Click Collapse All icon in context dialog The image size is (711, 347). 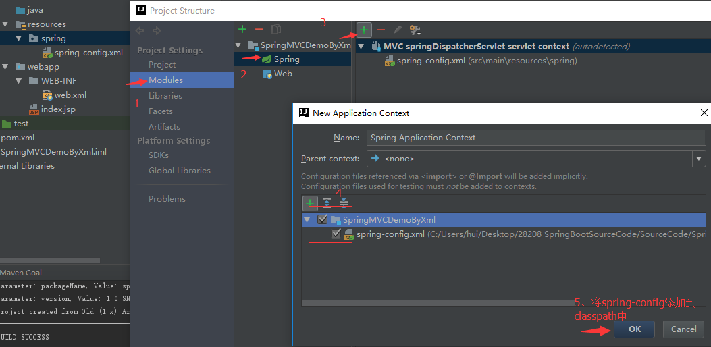click(x=343, y=203)
